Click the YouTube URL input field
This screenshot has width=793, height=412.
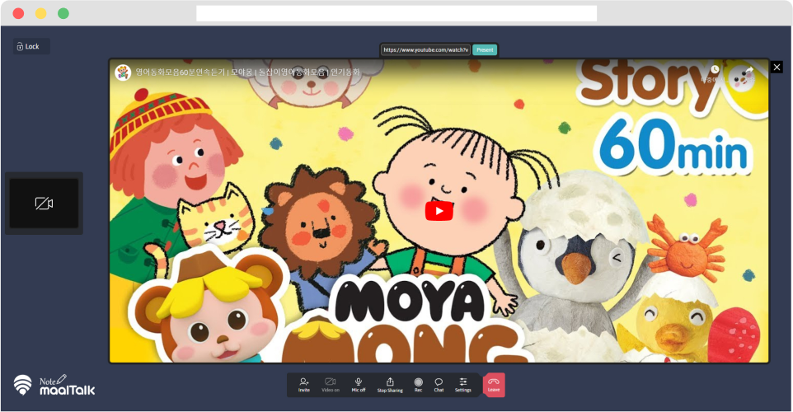click(425, 50)
